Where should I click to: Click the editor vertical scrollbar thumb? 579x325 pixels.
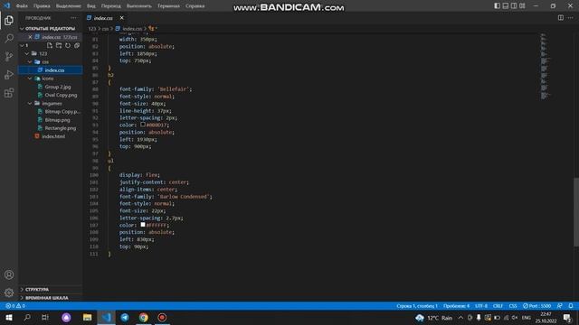point(576,212)
